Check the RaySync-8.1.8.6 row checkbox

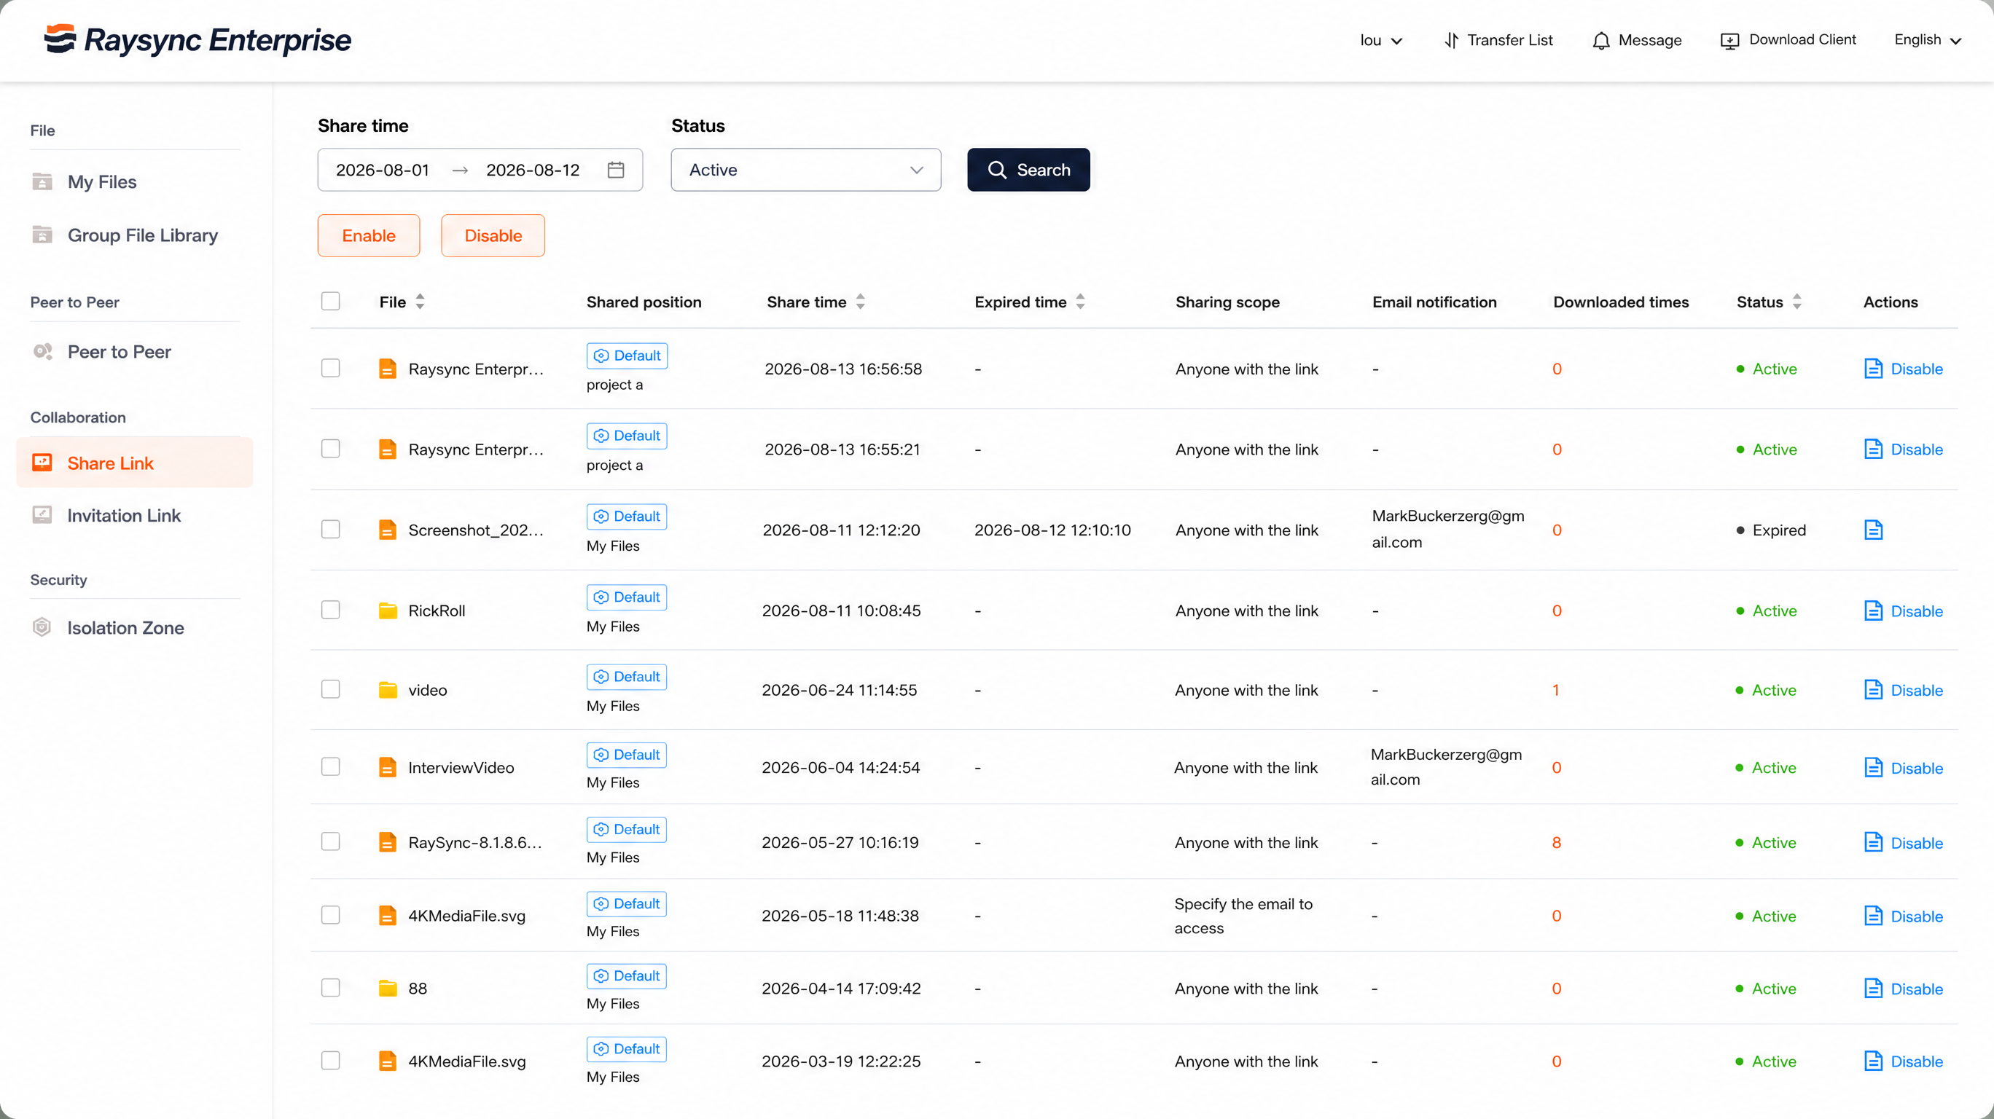[x=331, y=841]
